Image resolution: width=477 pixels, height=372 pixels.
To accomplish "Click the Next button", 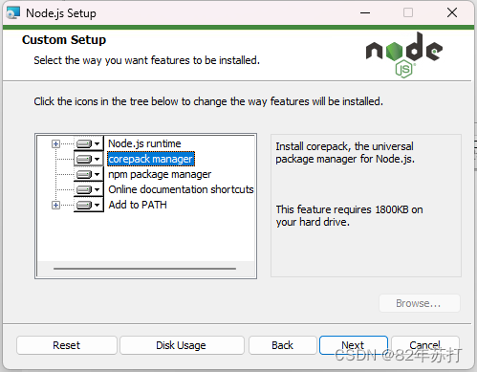I will pyautogui.click(x=354, y=345).
